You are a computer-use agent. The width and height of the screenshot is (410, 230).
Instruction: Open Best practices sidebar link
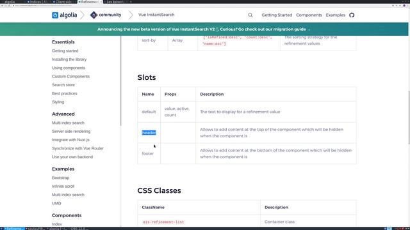click(x=64, y=93)
